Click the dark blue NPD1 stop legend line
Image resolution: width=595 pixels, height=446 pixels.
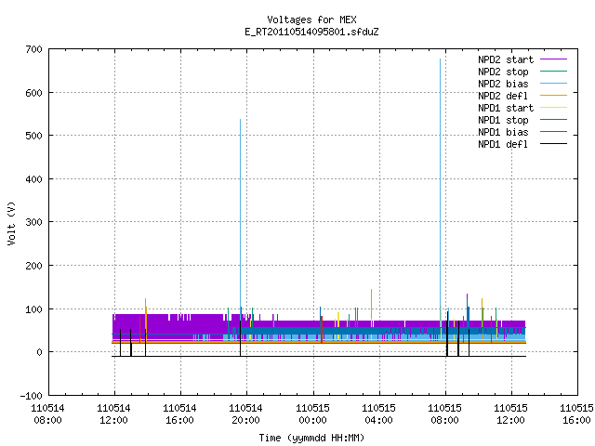coord(553,120)
